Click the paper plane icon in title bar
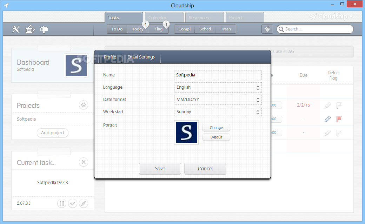 coord(6,5)
